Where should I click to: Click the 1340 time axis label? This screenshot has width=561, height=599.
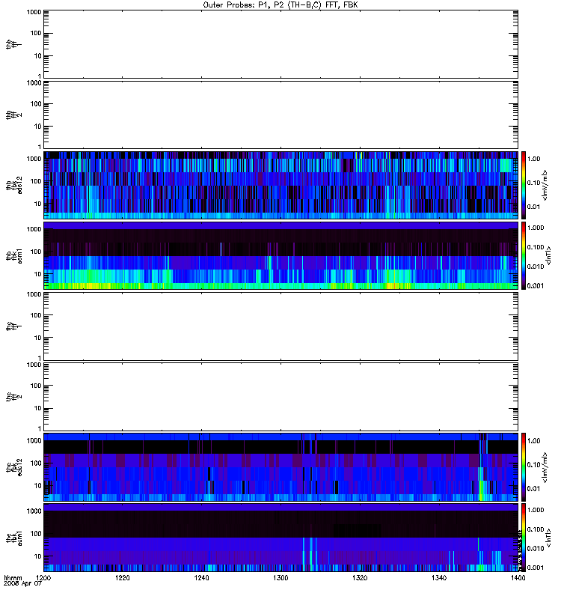click(439, 577)
